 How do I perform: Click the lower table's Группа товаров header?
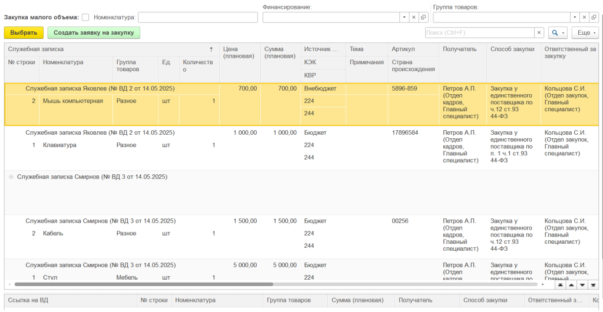pos(296,300)
